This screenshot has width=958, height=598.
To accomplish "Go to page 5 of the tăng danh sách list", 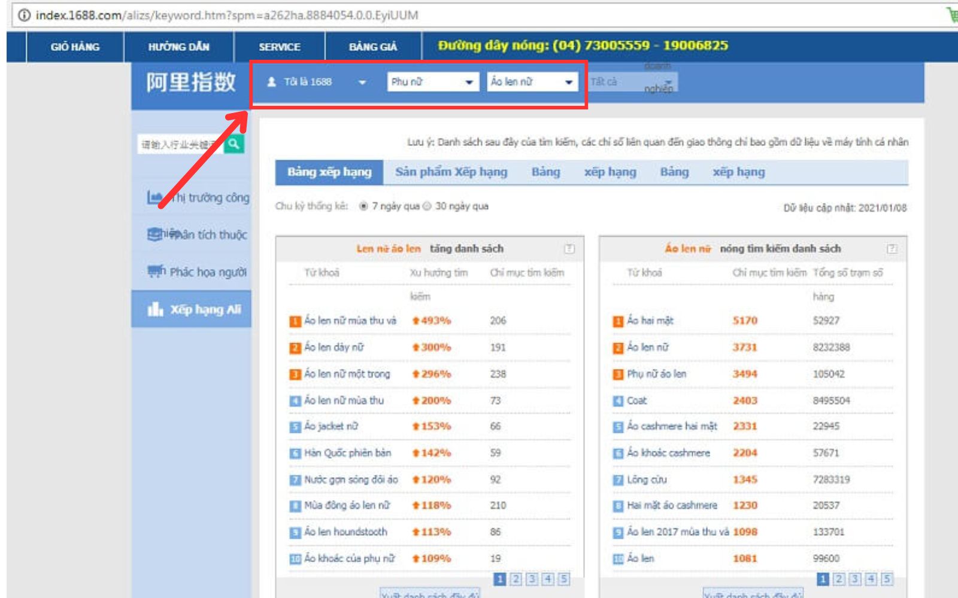I will click(563, 579).
